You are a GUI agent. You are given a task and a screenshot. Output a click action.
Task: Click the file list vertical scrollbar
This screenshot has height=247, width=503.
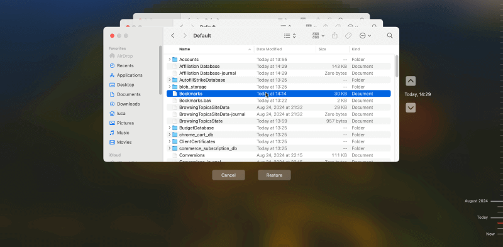pyautogui.click(x=397, y=66)
